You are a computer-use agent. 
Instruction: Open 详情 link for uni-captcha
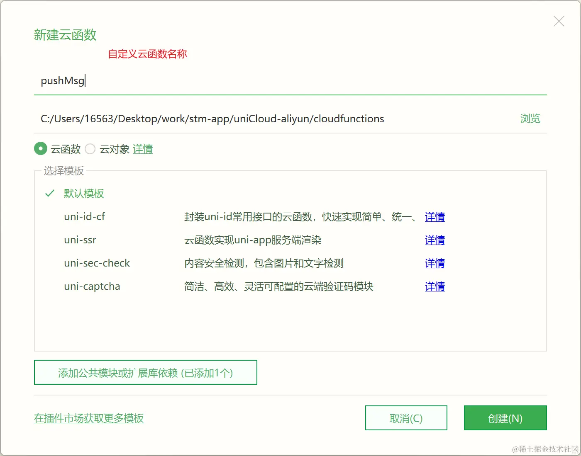click(x=435, y=286)
